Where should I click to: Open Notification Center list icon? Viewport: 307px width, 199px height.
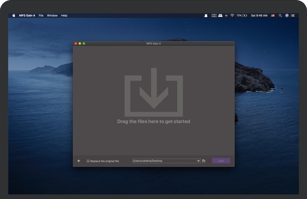293,15
